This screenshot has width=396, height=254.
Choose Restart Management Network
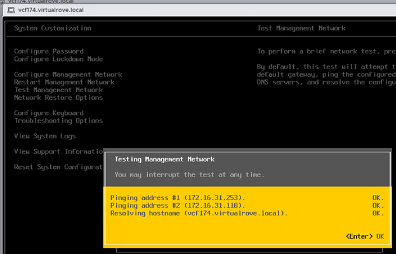(64, 82)
